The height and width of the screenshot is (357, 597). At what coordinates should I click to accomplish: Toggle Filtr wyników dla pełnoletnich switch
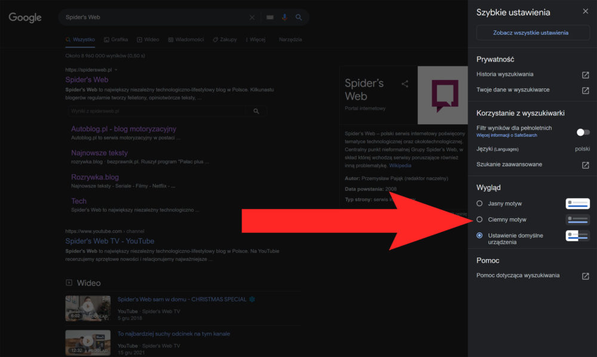coord(583,132)
